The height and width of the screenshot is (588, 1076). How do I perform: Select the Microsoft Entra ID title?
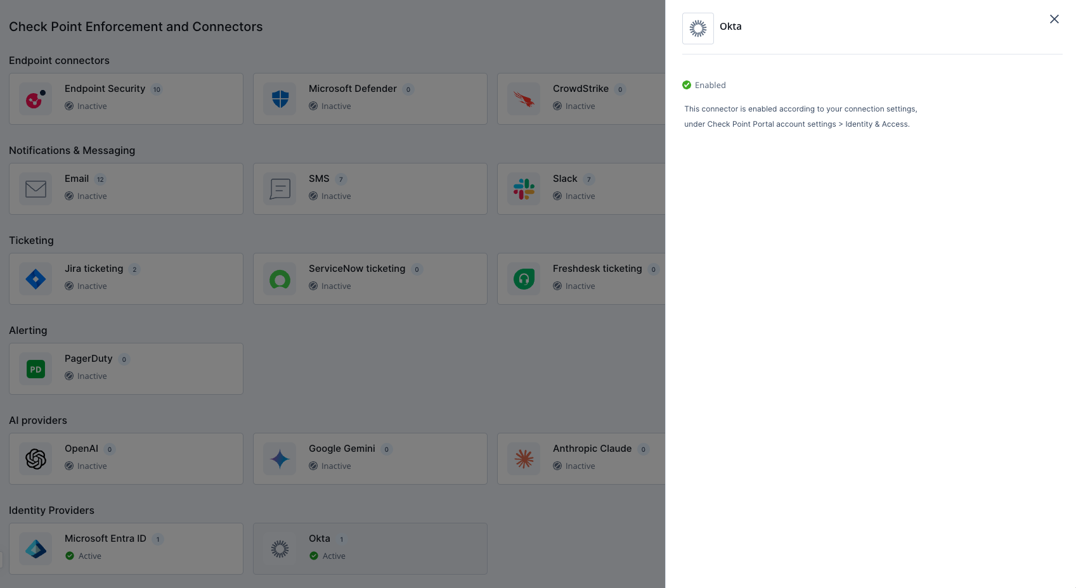105,539
